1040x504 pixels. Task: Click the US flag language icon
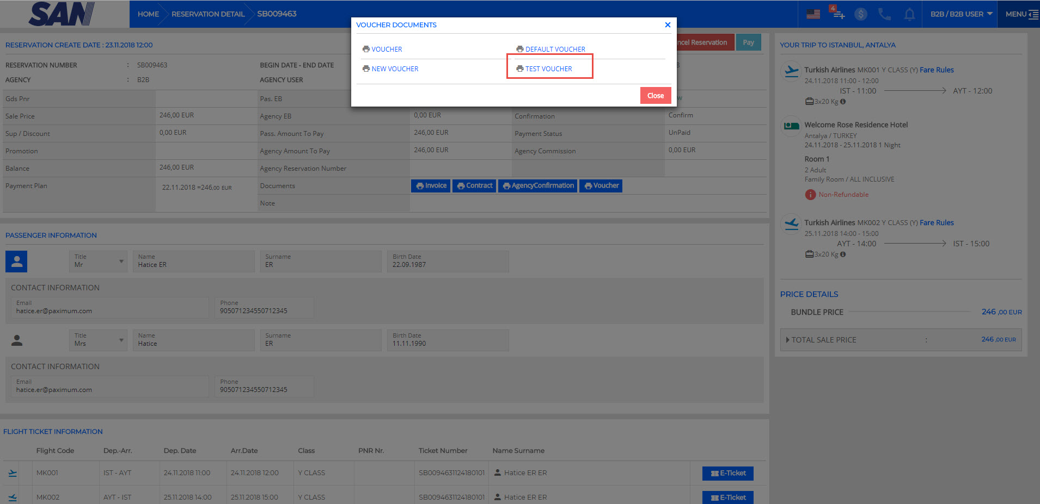pyautogui.click(x=813, y=14)
